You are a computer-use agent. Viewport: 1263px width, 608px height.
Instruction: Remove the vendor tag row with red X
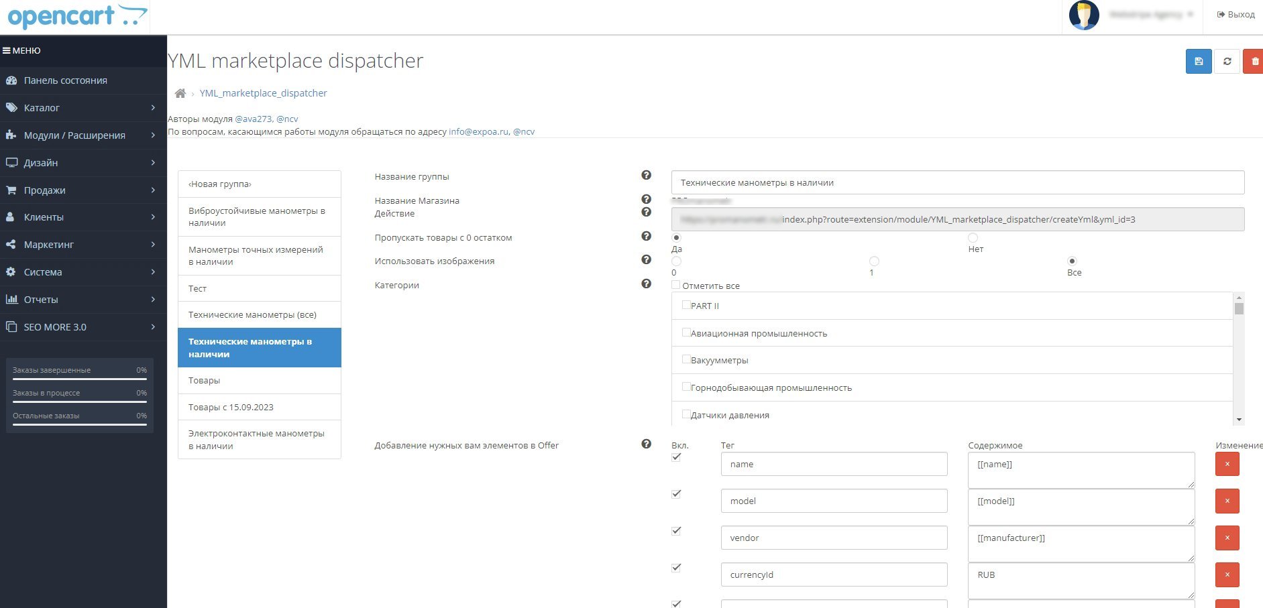point(1227,538)
